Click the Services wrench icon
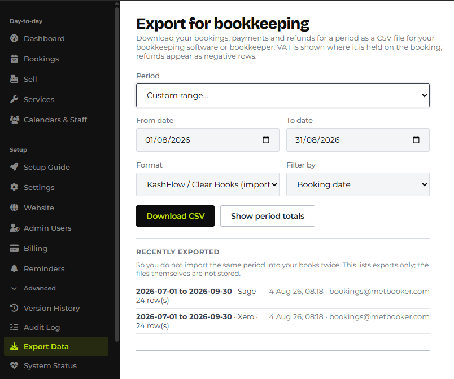This screenshot has height=379, width=454. click(14, 99)
